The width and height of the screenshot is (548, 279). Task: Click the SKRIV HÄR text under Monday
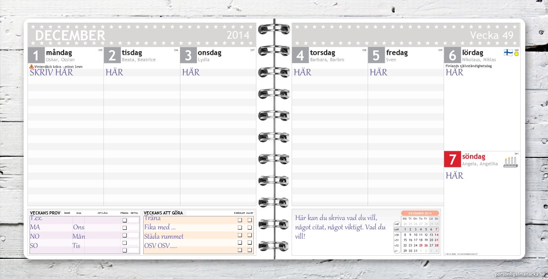(51, 72)
